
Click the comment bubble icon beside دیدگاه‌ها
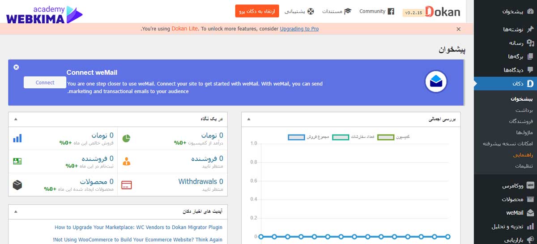[x=530, y=70]
